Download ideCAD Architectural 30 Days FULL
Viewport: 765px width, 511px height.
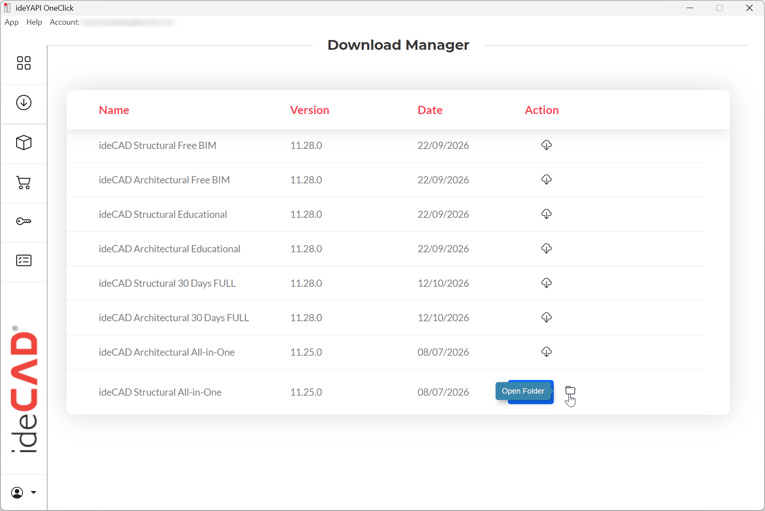pos(547,317)
